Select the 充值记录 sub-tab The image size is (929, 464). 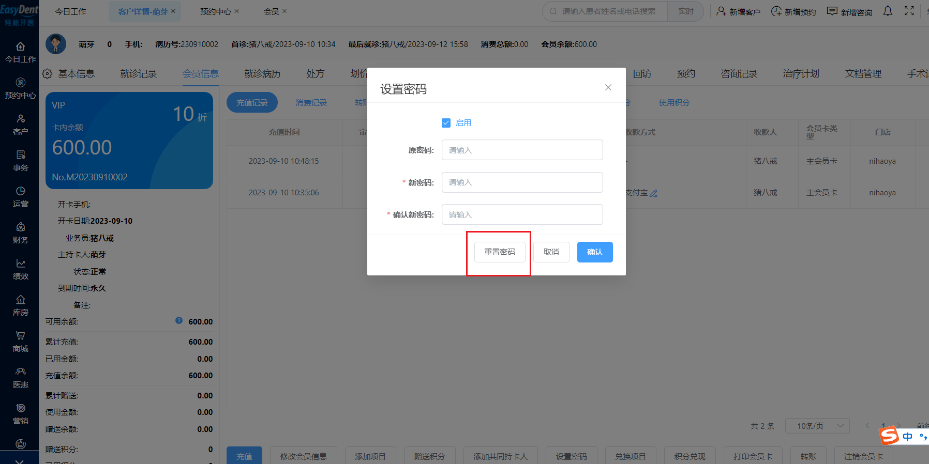pyautogui.click(x=252, y=102)
